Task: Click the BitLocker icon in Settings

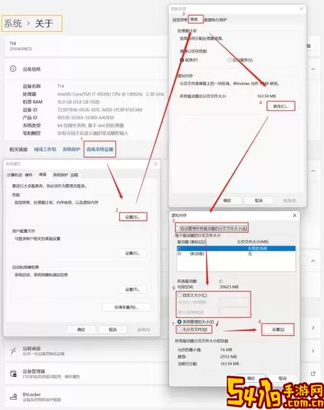Action: (14, 396)
